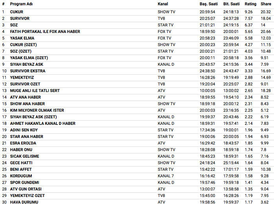Select the Share column header

click(266, 4)
